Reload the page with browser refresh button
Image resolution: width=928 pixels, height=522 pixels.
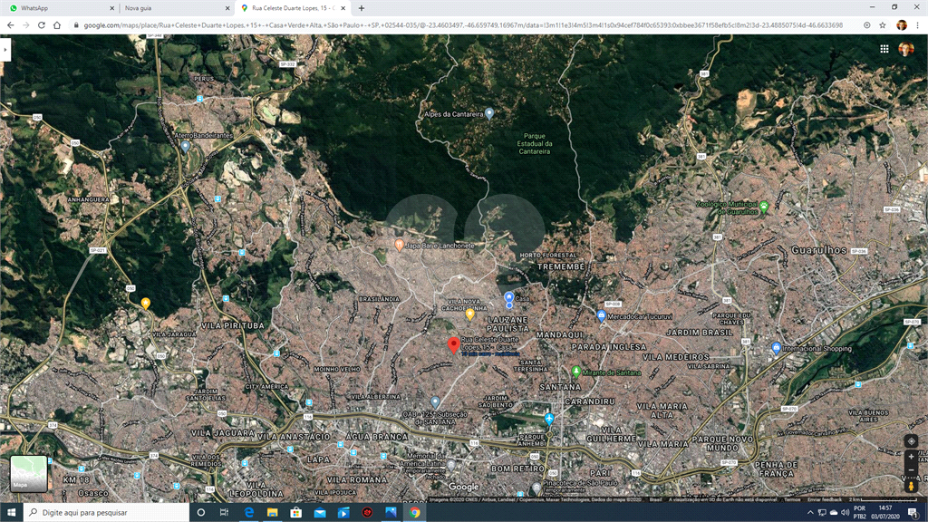pos(42,25)
